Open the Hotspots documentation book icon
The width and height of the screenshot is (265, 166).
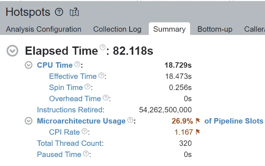pos(74,12)
